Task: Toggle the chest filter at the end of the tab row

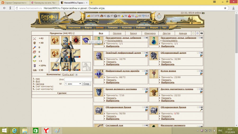Action: pyautogui.click(x=202, y=33)
